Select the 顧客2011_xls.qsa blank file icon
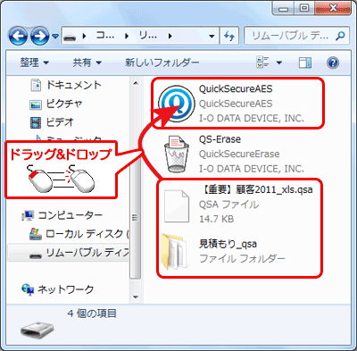The height and width of the screenshot is (351, 357). pos(177,206)
